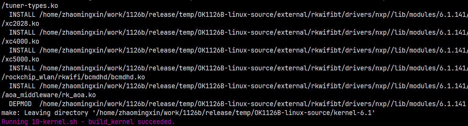
Task: Click the rk_aoa.ko filename text
Action: point(79,95)
